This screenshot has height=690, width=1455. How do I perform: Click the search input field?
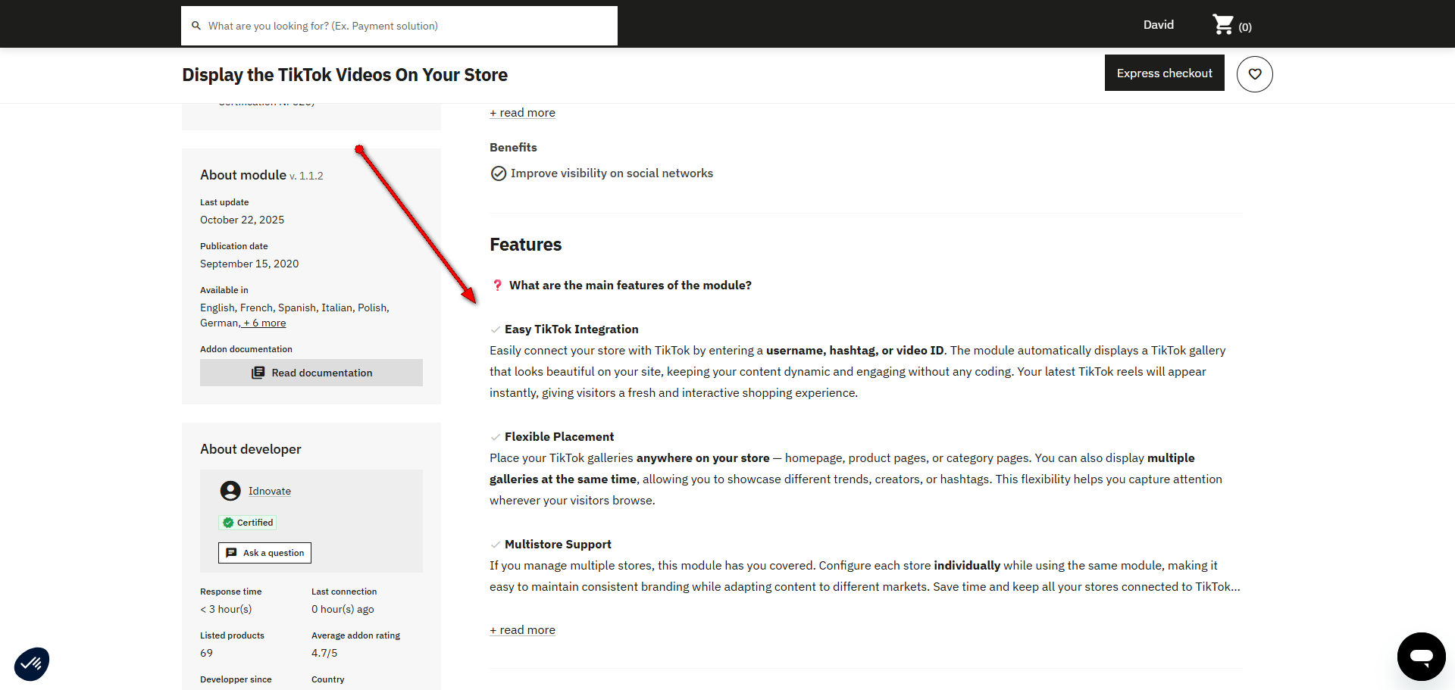coord(399,26)
